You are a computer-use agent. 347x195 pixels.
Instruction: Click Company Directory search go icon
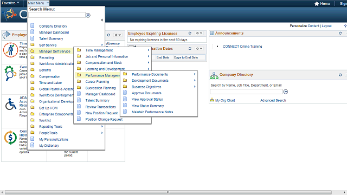(286, 92)
